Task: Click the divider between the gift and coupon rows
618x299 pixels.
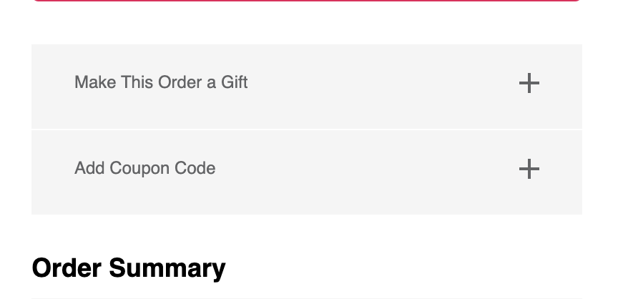Action: pyautogui.click(x=306, y=129)
